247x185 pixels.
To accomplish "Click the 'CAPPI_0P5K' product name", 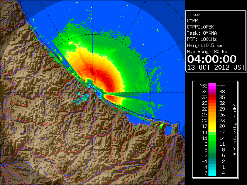I will click(x=200, y=27).
